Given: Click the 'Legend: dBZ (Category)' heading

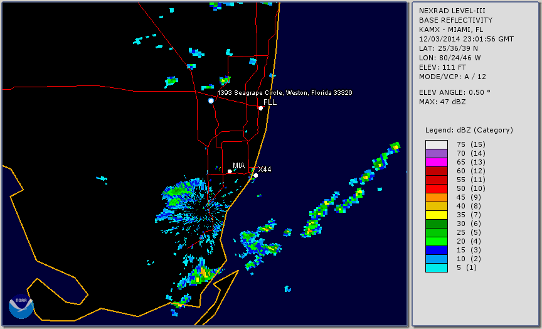Looking at the screenshot, I should point(469,131).
